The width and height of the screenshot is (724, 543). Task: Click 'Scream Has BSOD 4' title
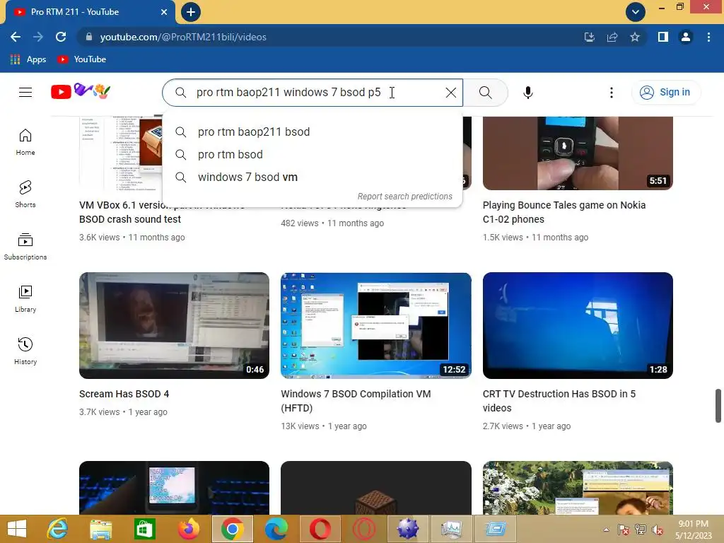[x=124, y=394]
